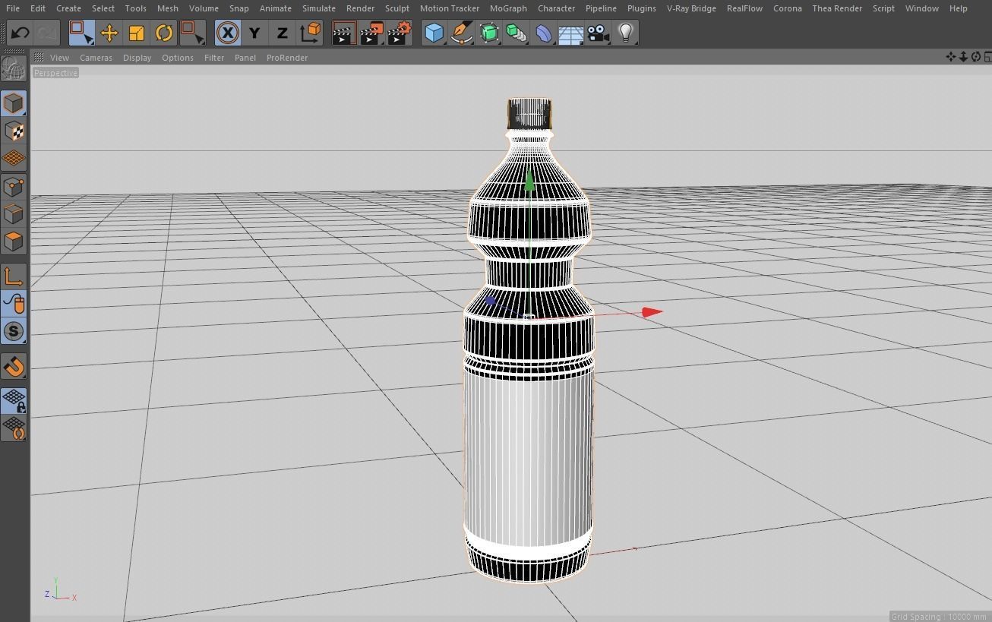Viewport: 992px width, 622px height.
Task: Activate the Rotate tool
Action: pos(164,33)
